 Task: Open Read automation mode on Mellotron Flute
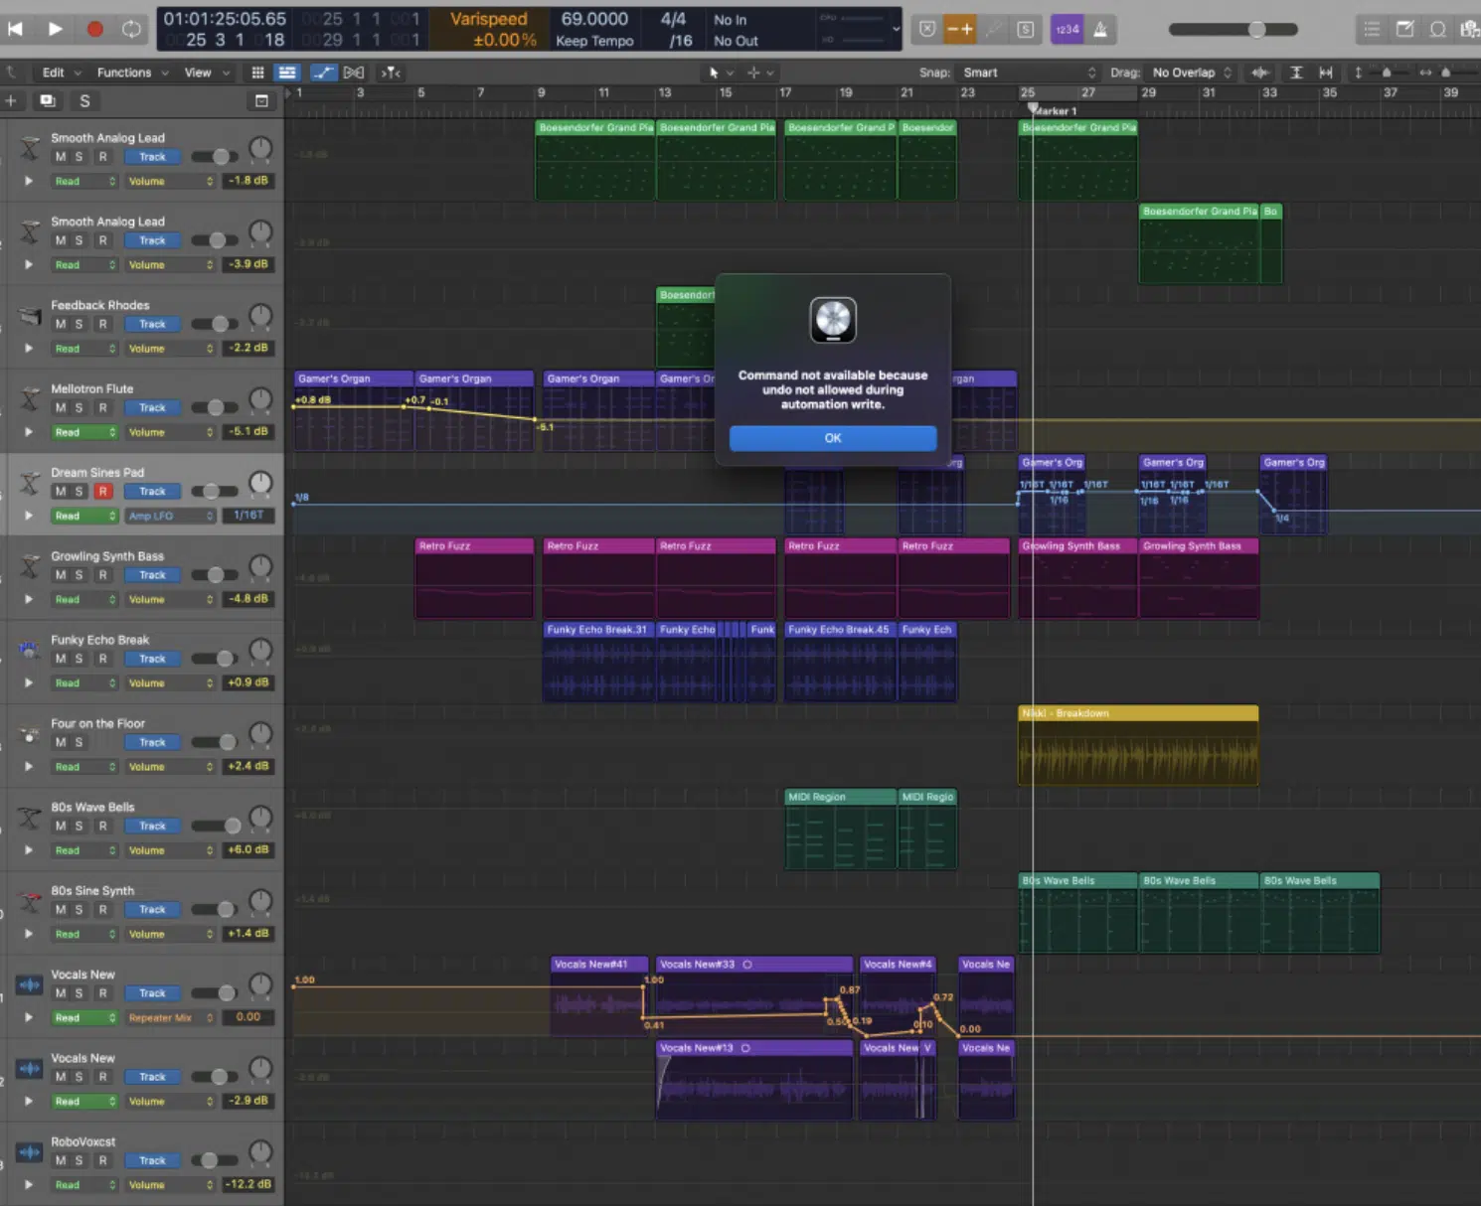pos(84,432)
